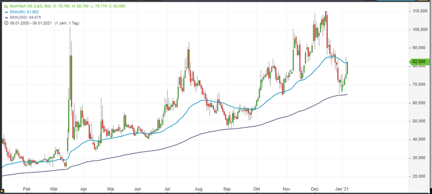Click the candlestick icon beside BioNTech SE
This screenshot has width=432, height=194.
pyautogui.click(x=6, y=5)
